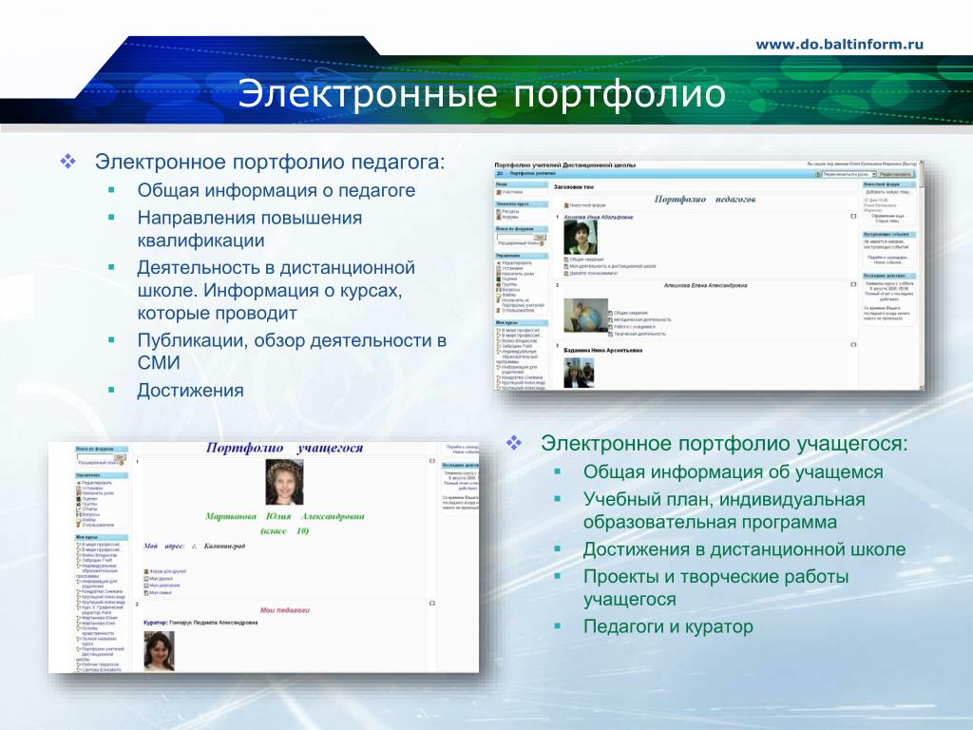The image size is (973, 730).
Task: Toggle section 2 highlight box in student portfolio
Action: tap(432, 603)
